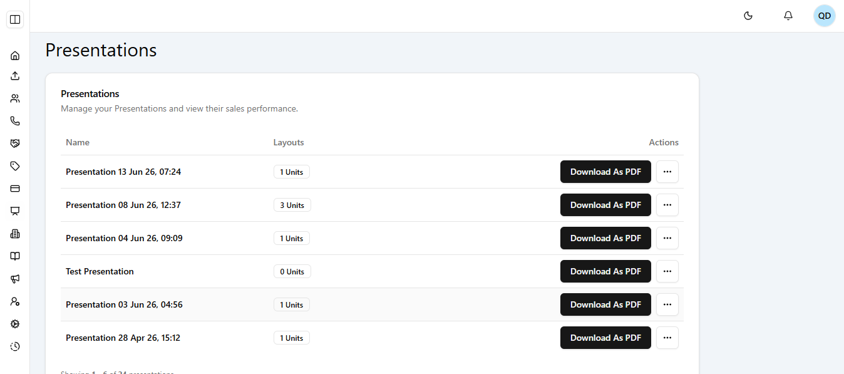Screen dimensions: 844x374
Task: Open more actions for Presentation 03 Jun 26
Action: click(x=667, y=304)
